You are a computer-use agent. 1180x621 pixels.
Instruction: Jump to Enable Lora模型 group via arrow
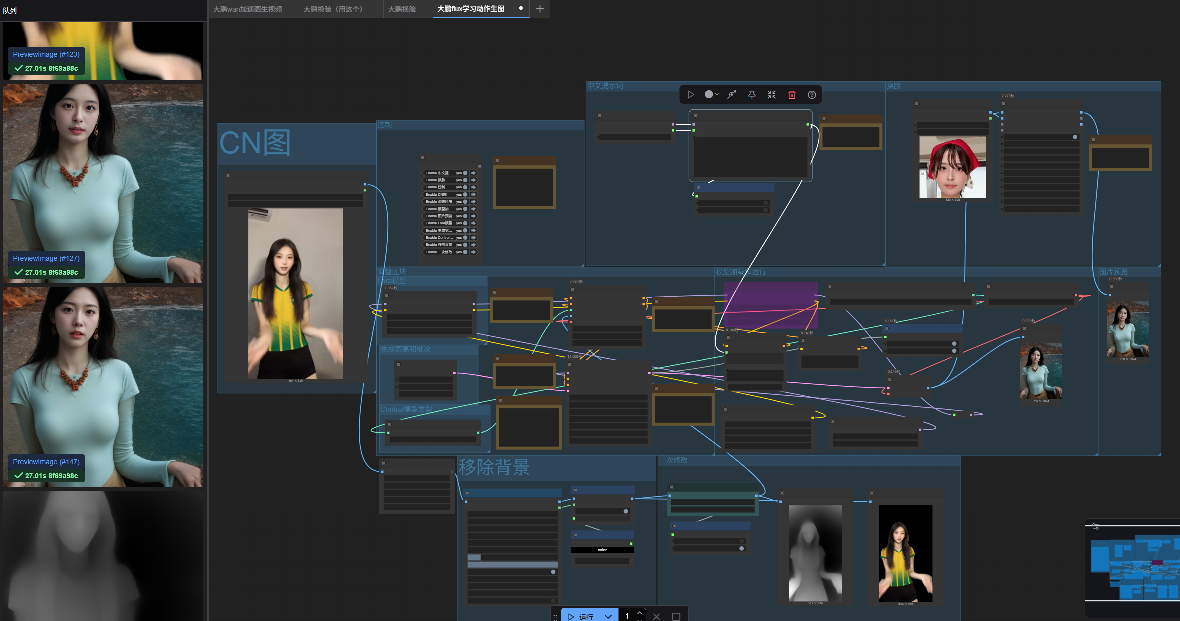click(473, 223)
